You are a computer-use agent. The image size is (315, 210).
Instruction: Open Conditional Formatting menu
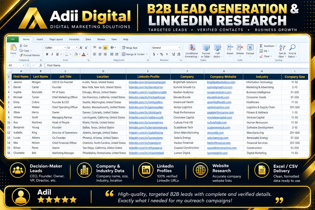tap(192, 51)
